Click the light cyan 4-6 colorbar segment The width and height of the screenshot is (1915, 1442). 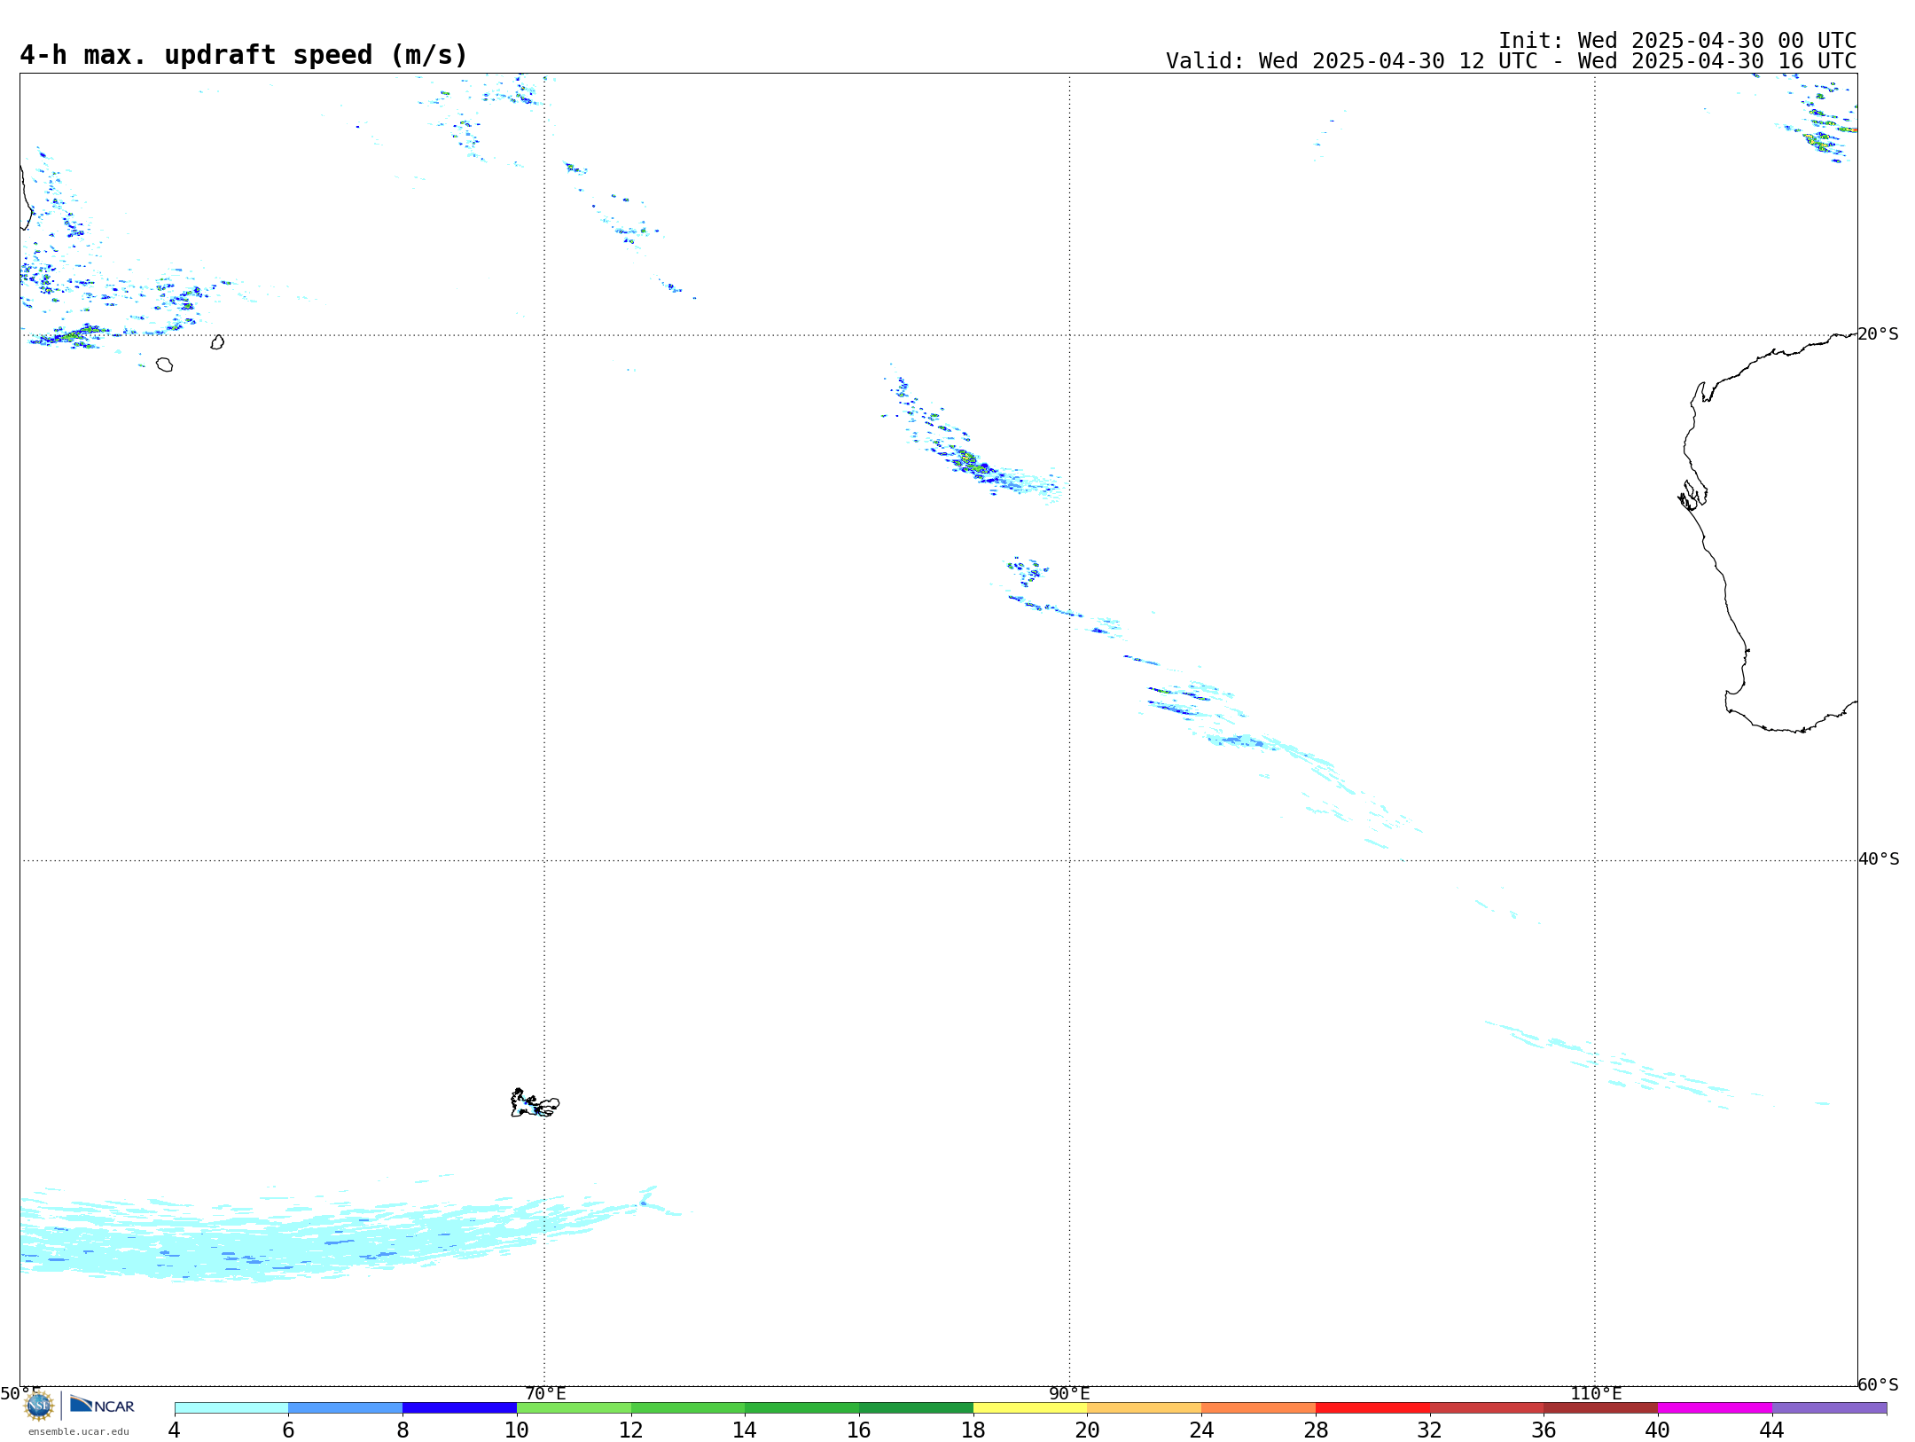pyautogui.click(x=231, y=1408)
